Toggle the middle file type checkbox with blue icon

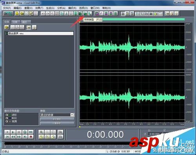7,118
